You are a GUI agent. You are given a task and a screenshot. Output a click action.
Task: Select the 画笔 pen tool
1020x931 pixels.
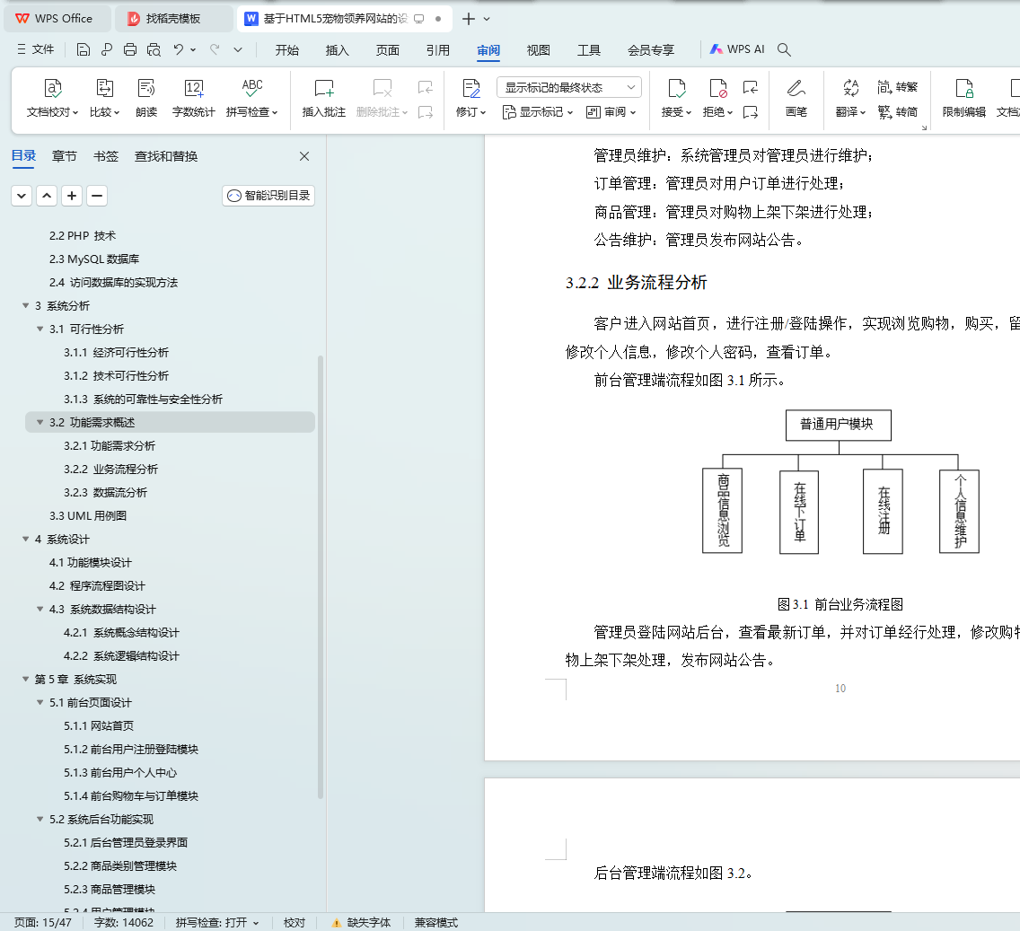pyautogui.click(x=796, y=98)
